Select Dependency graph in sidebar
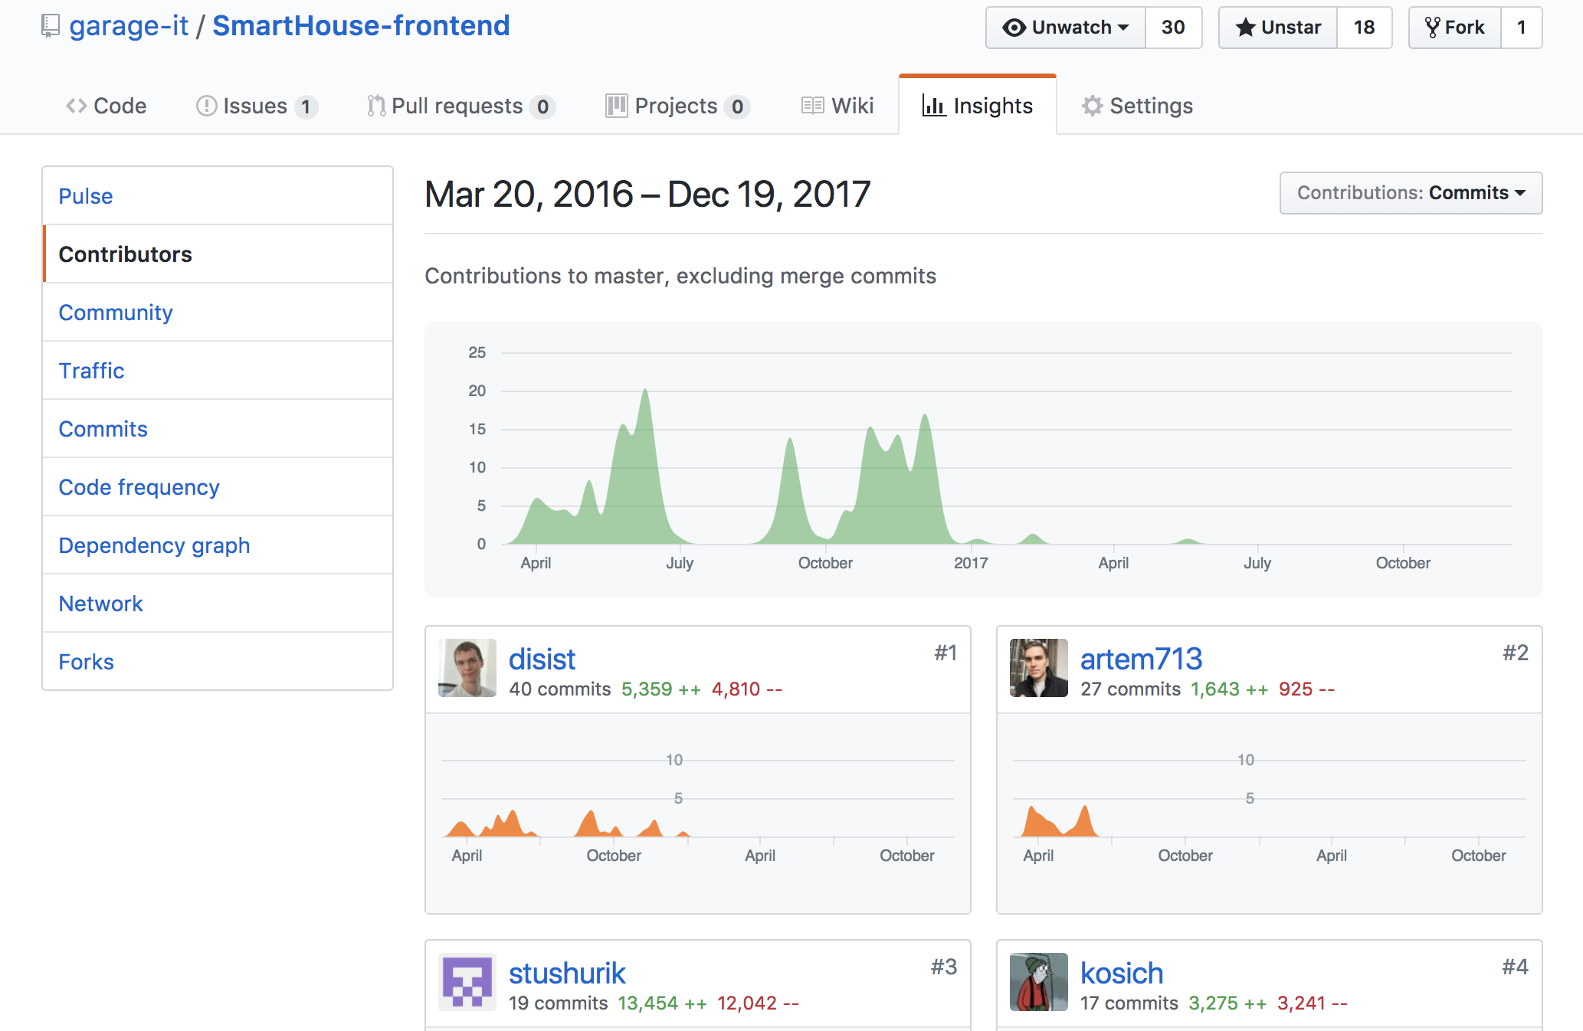The image size is (1583, 1031). tap(154, 545)
